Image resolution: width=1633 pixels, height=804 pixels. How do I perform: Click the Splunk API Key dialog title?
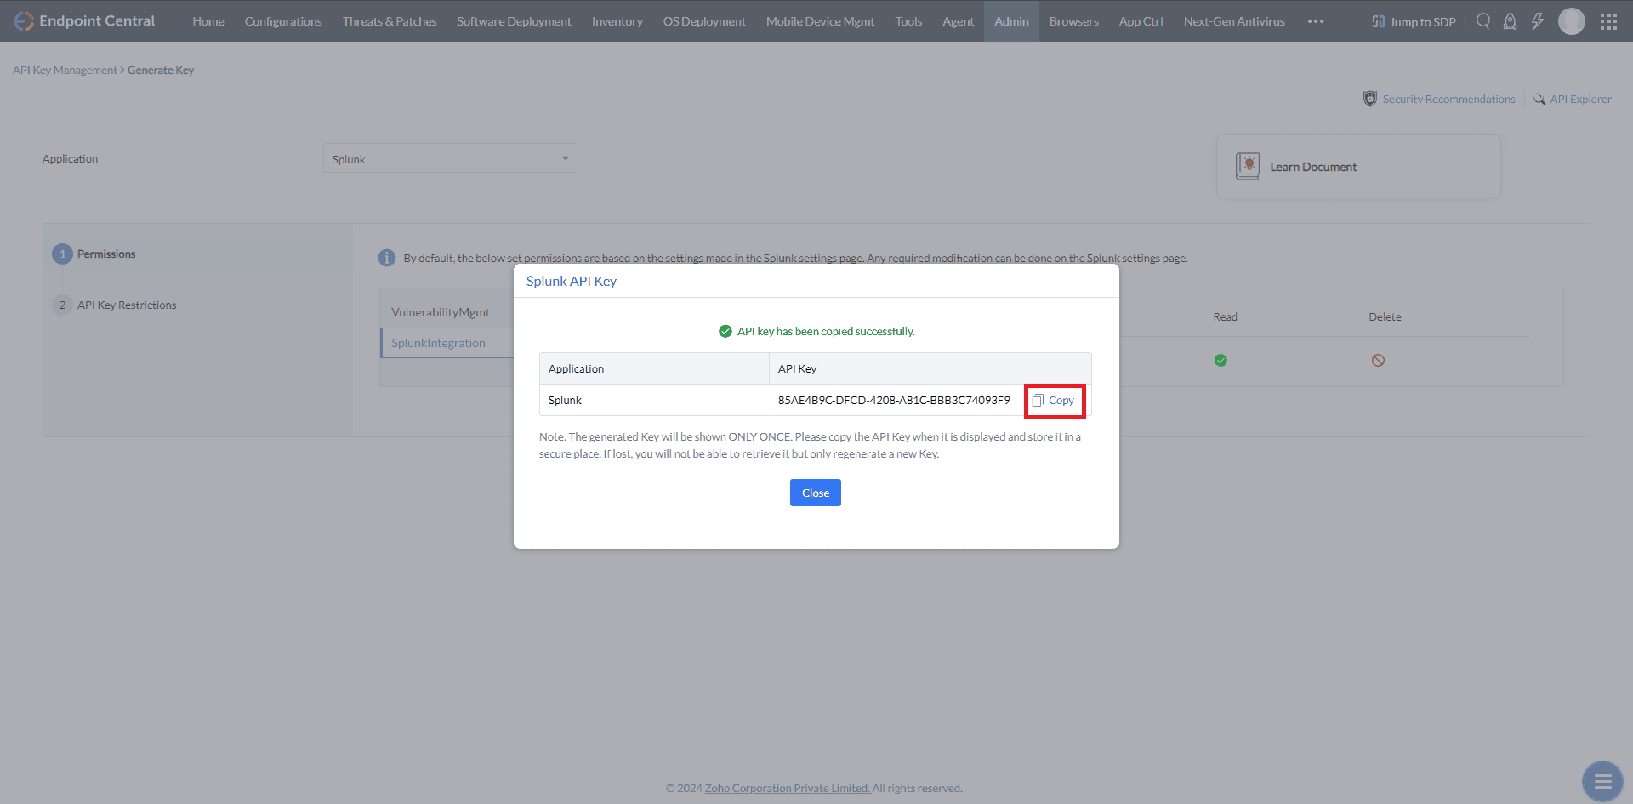(x=572, y=281)
